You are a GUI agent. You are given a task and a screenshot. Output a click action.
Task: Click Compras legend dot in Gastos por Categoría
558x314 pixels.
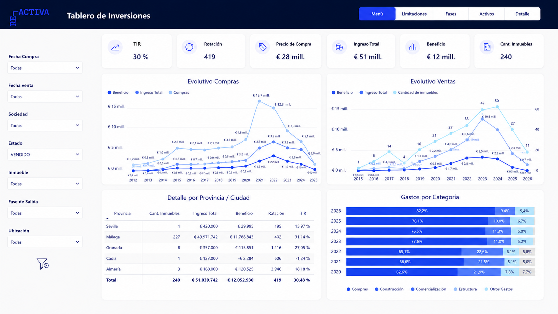tap(348, 289)
